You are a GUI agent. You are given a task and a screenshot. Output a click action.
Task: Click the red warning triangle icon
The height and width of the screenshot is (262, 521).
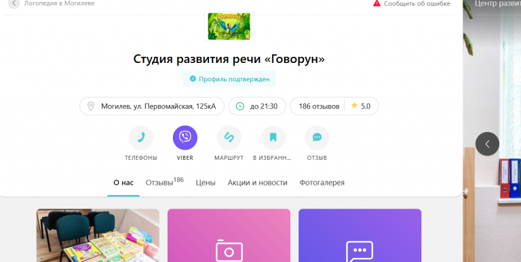[377, 3]
